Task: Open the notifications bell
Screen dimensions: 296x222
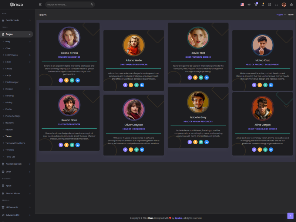Action: 263,4
